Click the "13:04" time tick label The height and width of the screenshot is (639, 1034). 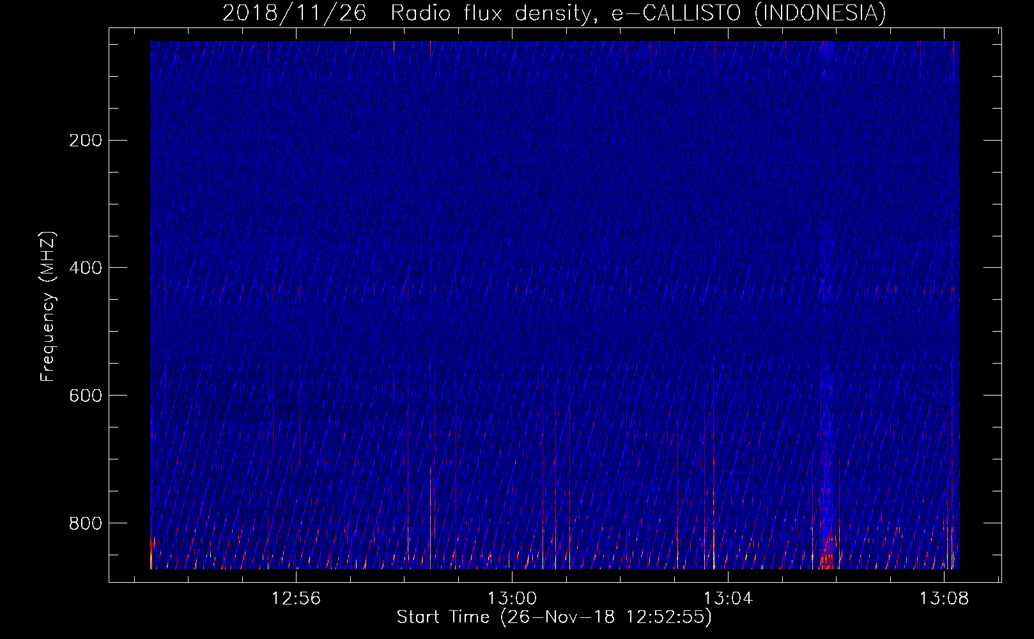(728, 599)
